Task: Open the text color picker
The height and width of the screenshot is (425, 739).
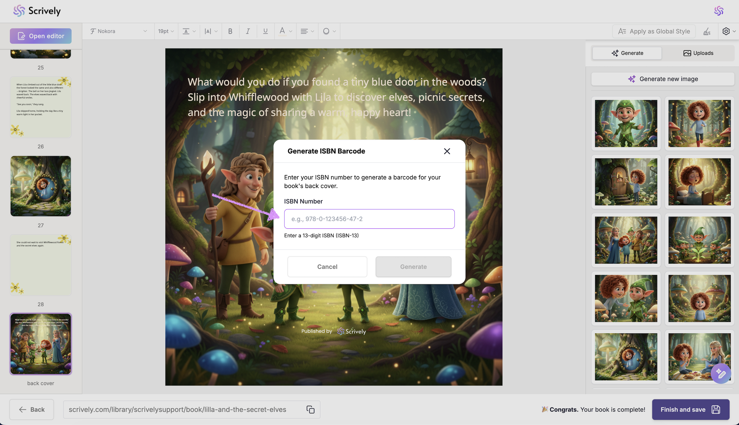Action: [x=285, y=31]
